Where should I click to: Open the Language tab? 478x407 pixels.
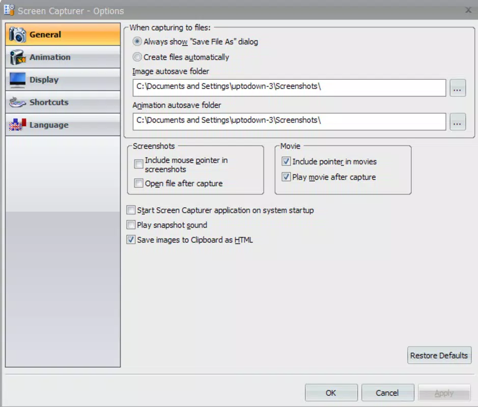[63, 125]
